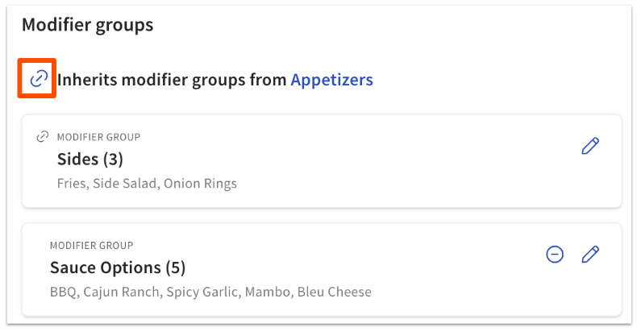
Task: Click "Fries" in the Sides options list
Action: (71, 183)
